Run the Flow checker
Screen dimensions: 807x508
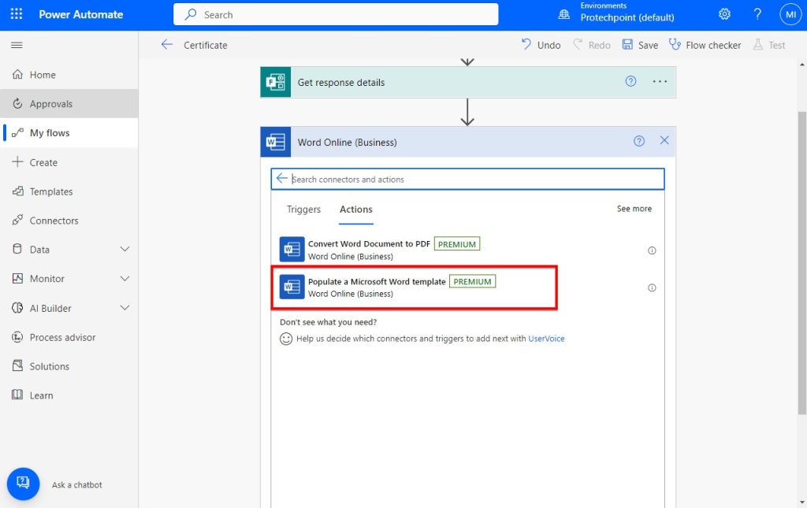pos(705,45)
